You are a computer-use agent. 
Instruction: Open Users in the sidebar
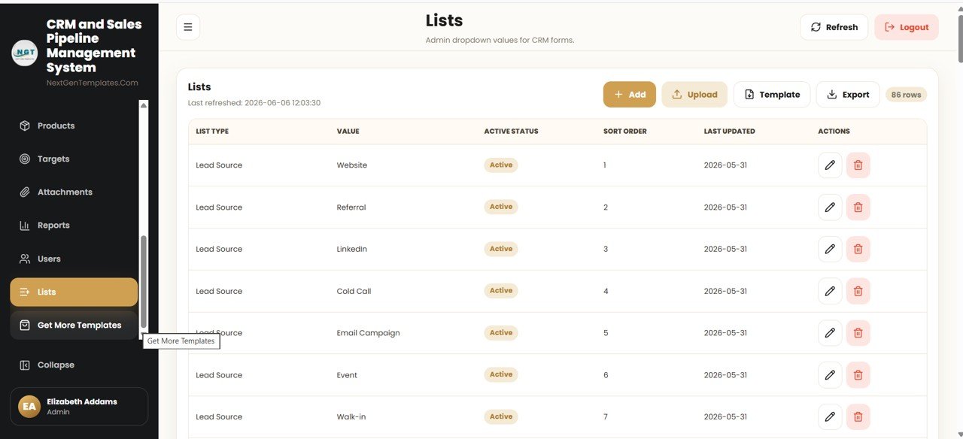tap(74, 259)
